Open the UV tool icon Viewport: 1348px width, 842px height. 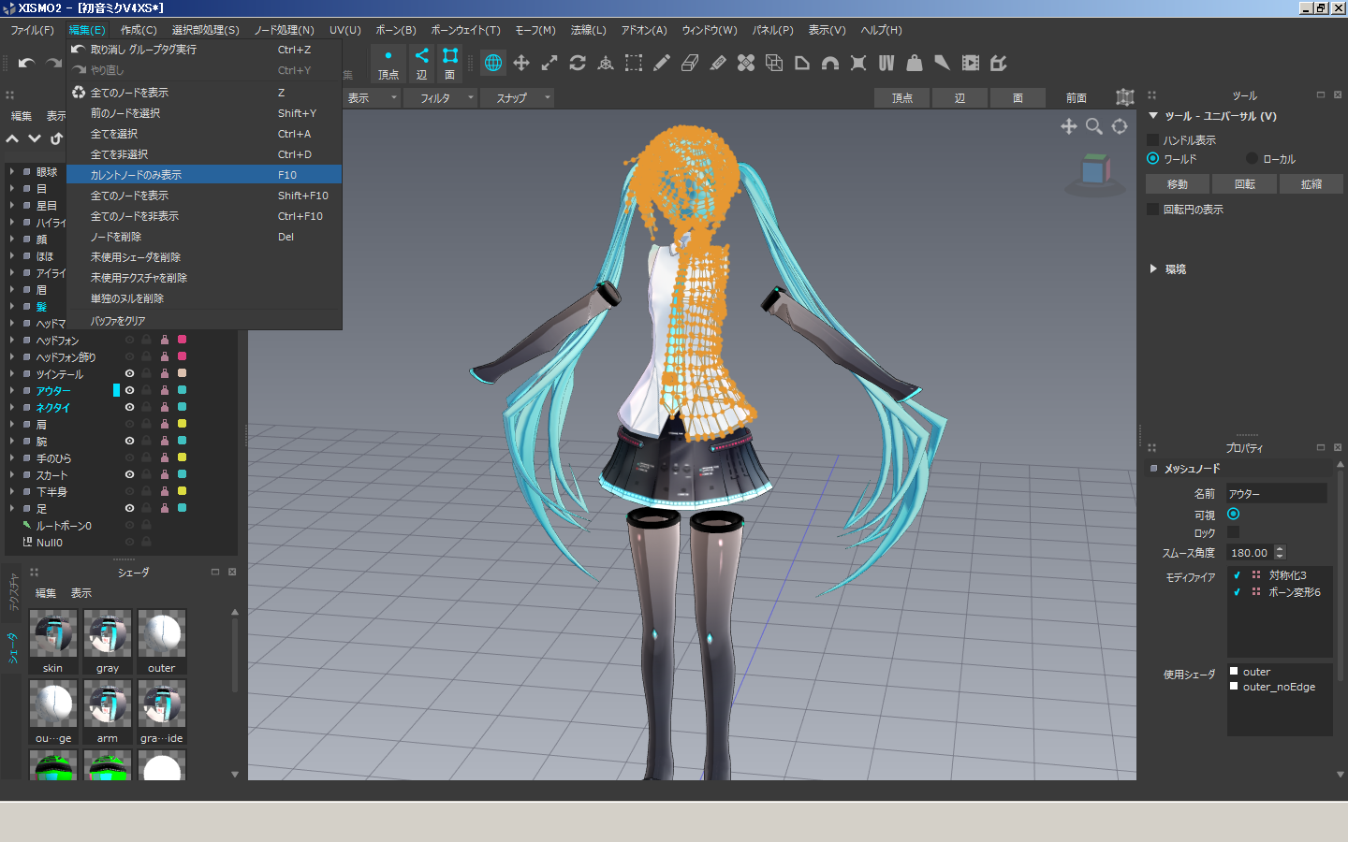886,63
